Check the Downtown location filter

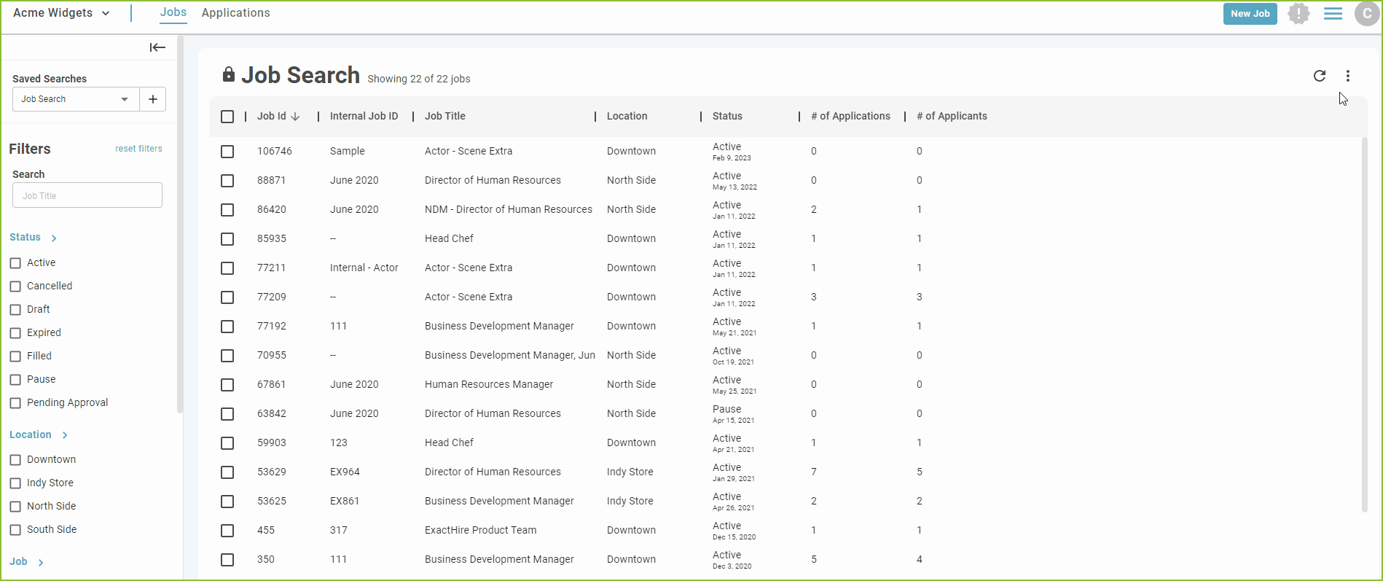(x=15, y=460)
